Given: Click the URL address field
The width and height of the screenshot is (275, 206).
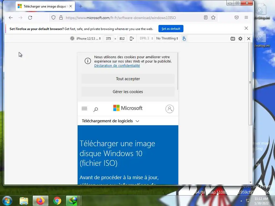Looking at the screenshot, I should 133,18.
